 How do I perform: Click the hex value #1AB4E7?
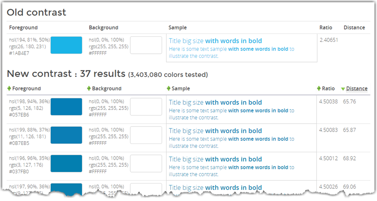[x=19, y=53]
